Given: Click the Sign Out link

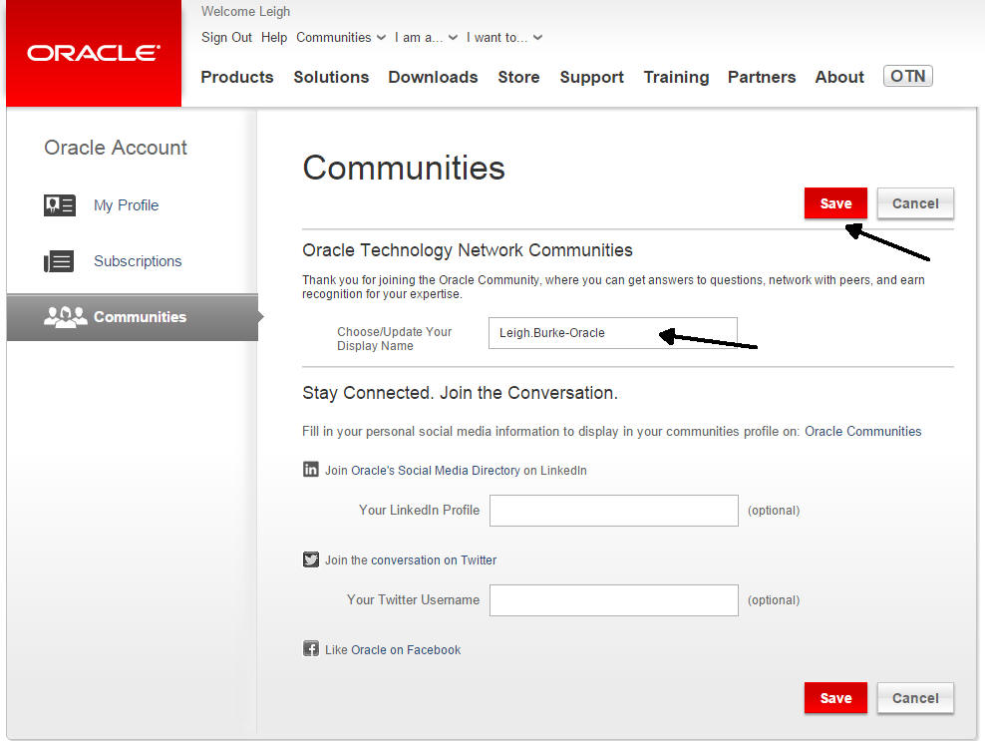Looking at the screenshot, I should point(226,38).
